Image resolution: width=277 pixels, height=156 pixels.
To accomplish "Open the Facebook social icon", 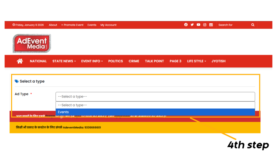I will click(x=186, y=25).
